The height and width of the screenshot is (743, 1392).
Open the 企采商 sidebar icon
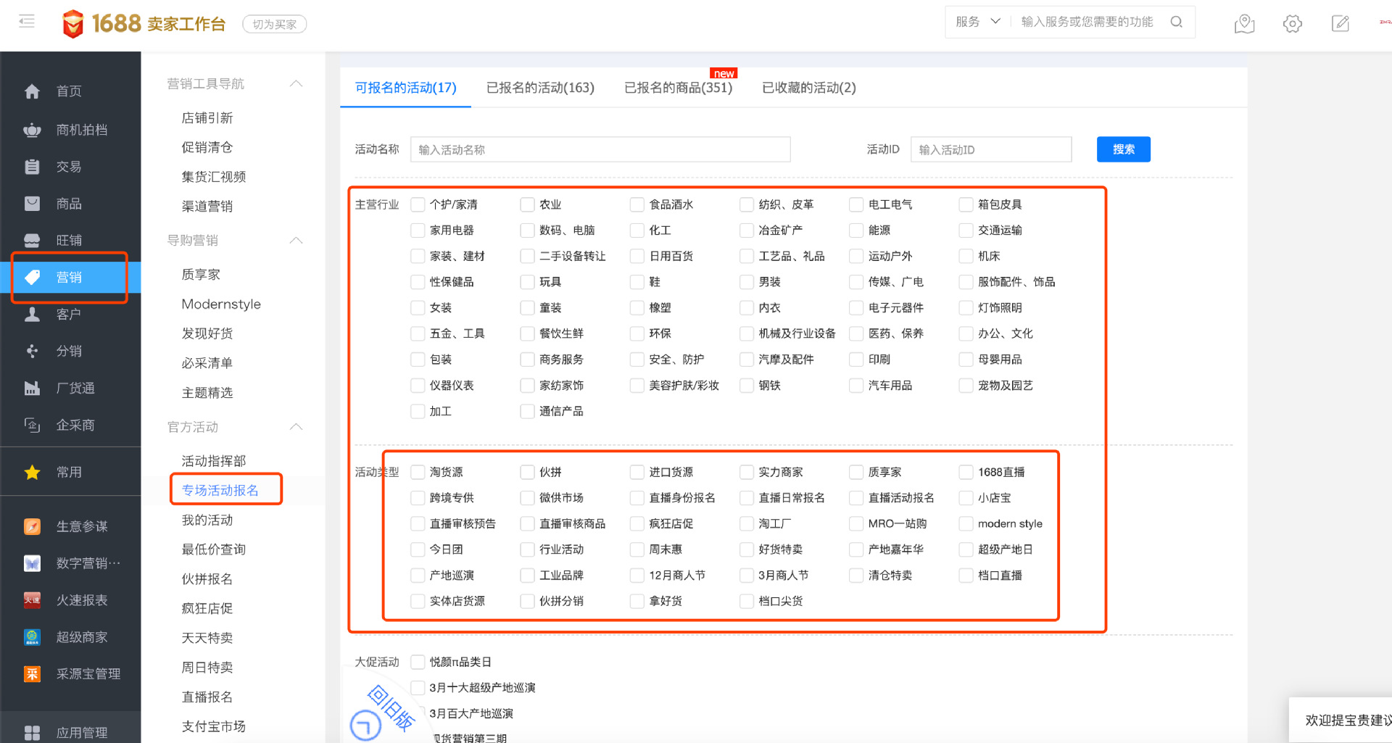pyautogui.click(x=32, y=425)
